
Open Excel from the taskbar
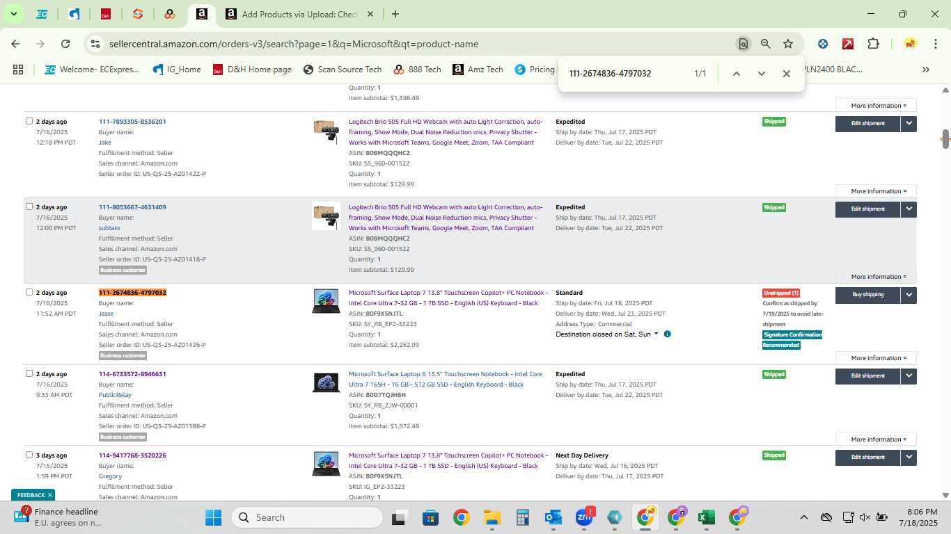click(x=706, y=517)
